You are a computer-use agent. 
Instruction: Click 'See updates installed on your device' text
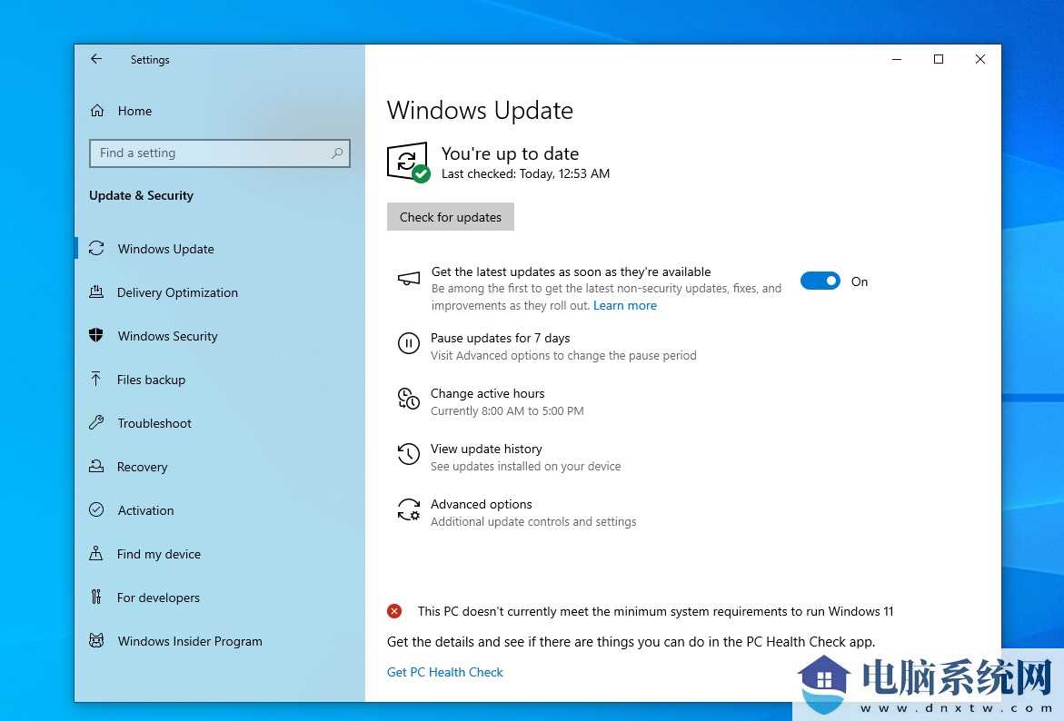pyautogui.click(x=525, y=467)
